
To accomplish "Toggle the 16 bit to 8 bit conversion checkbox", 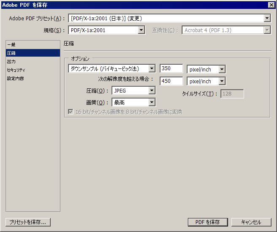I will click(71, 112).
